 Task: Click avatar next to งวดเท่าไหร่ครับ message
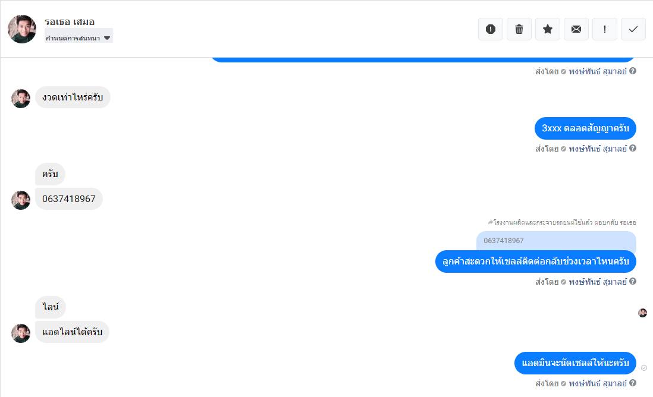[21, 99]
